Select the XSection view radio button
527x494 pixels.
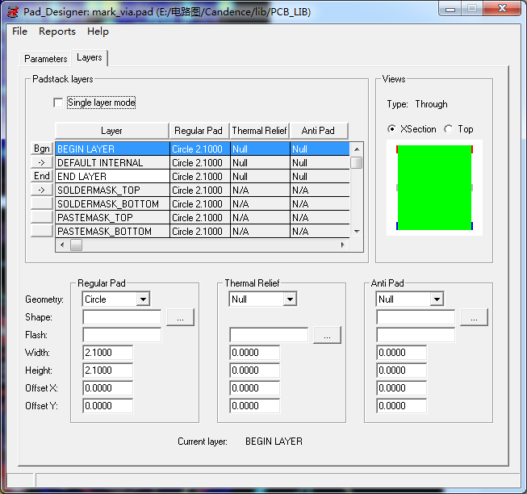(x=391, y=129)
